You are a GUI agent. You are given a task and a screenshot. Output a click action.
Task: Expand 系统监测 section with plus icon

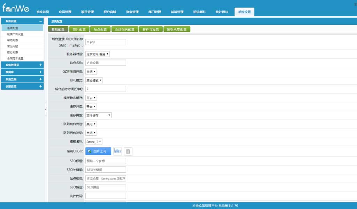[40, 79]
